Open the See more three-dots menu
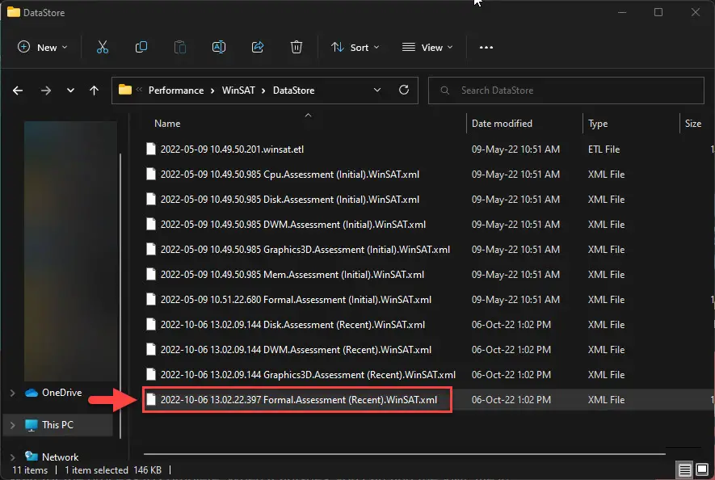Viewport: 715px width, 480px height. [486, 48]
